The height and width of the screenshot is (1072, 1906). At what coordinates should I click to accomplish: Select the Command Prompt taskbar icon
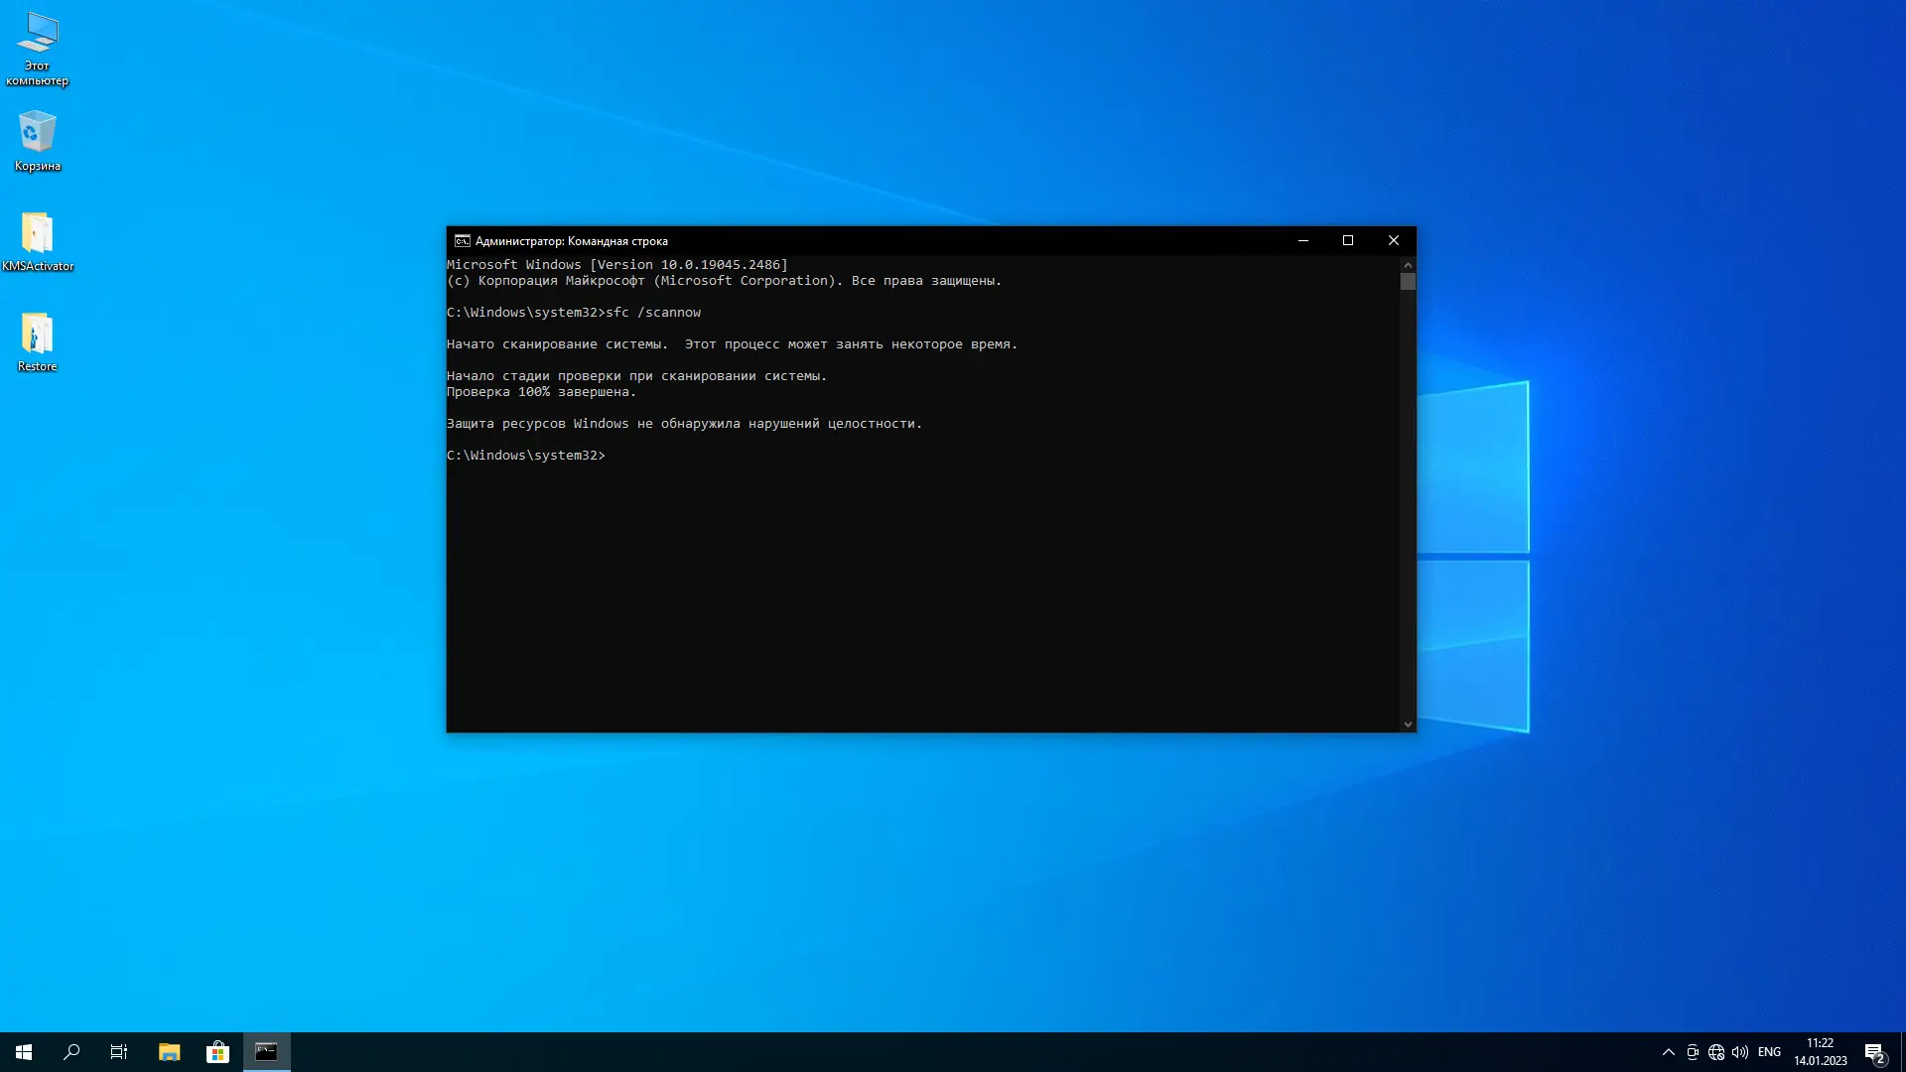[x=266, y=1051]
